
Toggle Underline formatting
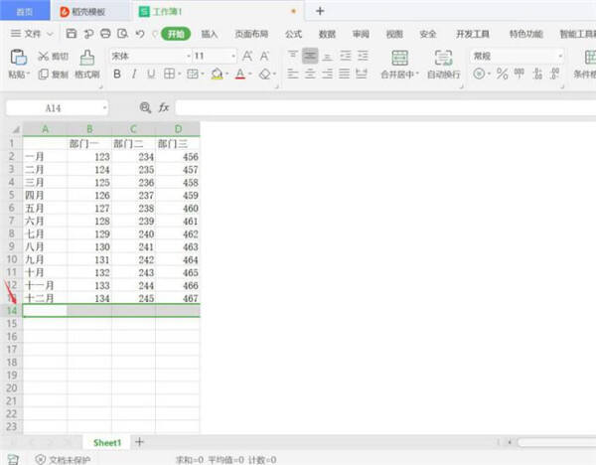151,74
